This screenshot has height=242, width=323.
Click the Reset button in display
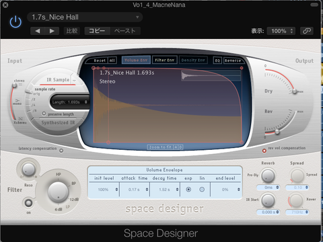pyautogui.click(x=100, y=61)
